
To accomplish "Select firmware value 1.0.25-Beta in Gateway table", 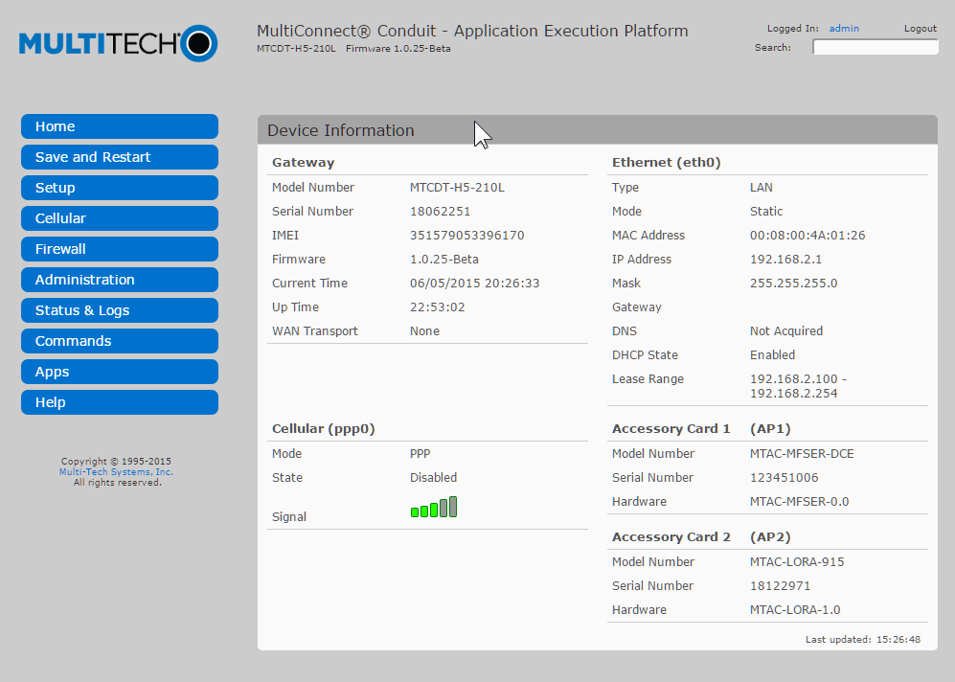I will click(444, 260).
